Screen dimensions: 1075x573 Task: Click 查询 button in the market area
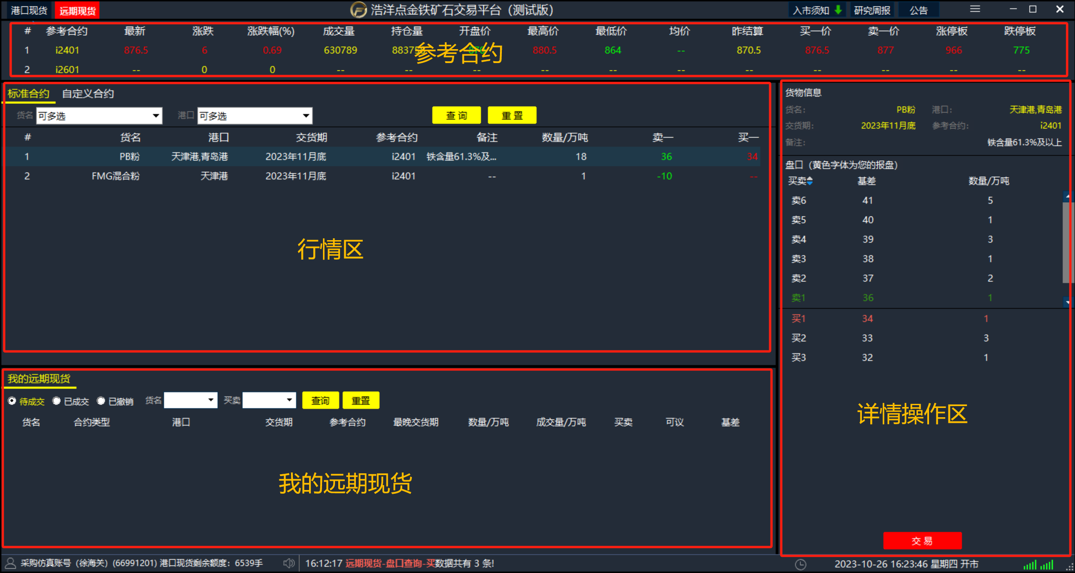click(x=456, y=115)
